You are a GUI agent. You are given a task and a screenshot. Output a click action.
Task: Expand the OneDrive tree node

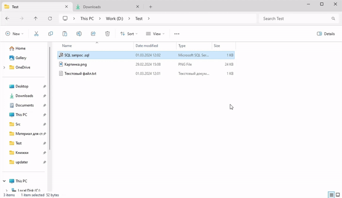coord(4,67)
